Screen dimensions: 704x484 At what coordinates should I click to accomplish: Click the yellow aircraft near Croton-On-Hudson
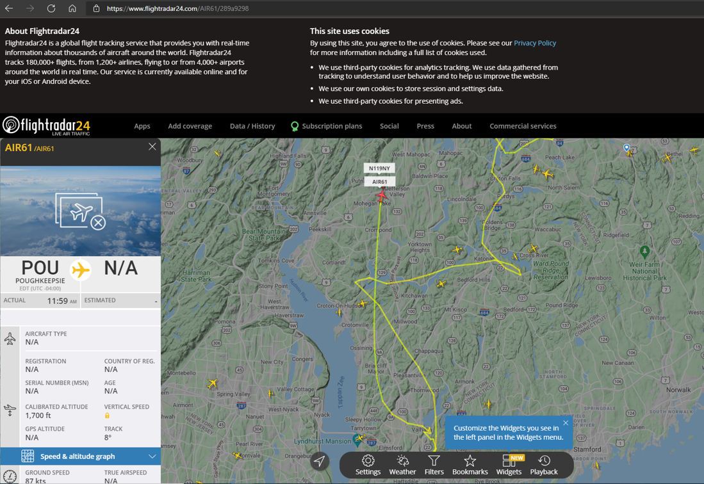pyautogui.click(x=363, y=303)
